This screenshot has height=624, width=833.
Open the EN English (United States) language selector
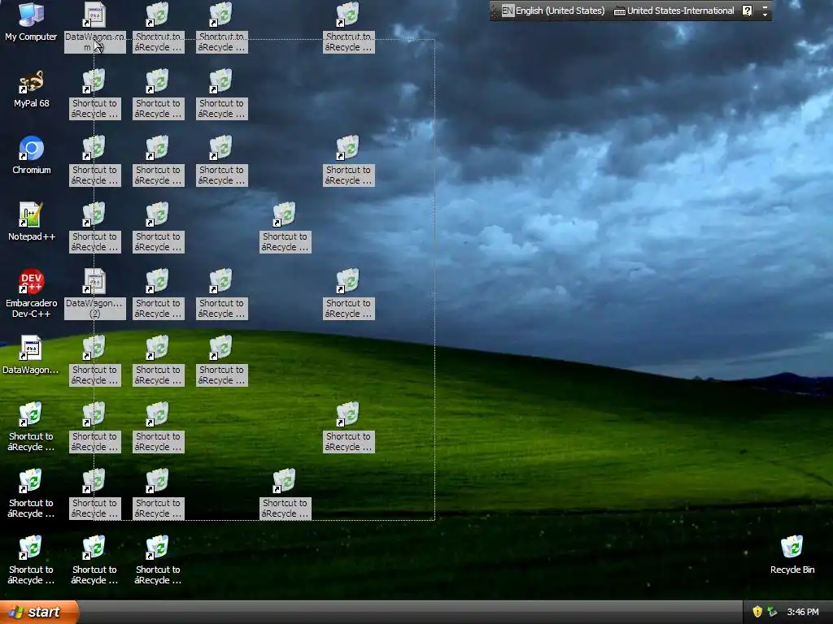point(553,11)
